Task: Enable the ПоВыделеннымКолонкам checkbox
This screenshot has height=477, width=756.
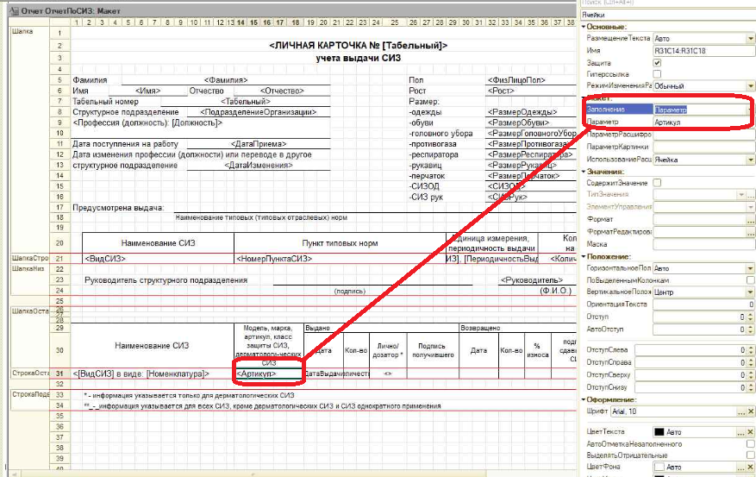Action: point(750,280)
